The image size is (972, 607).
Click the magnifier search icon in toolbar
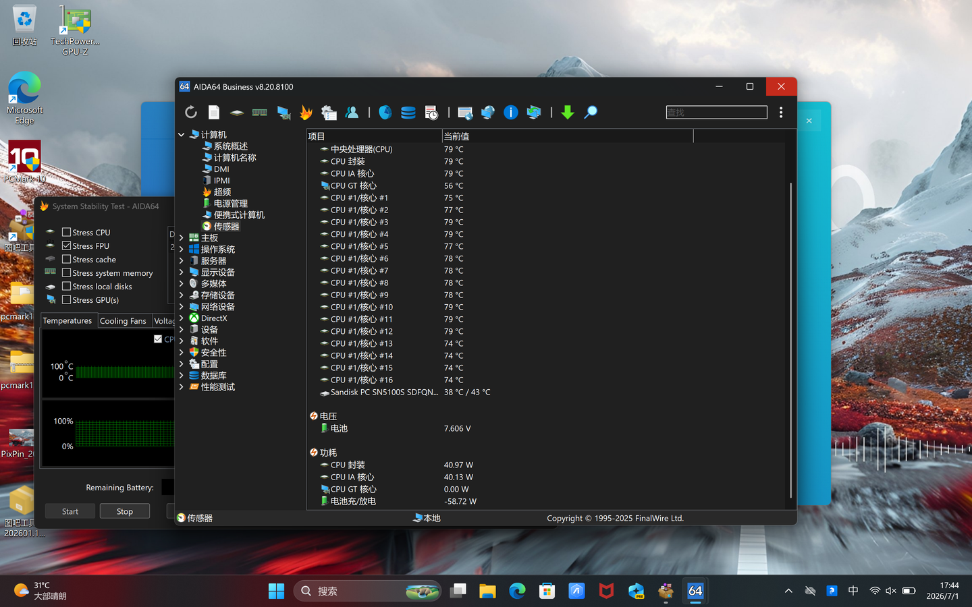(591, 113)
